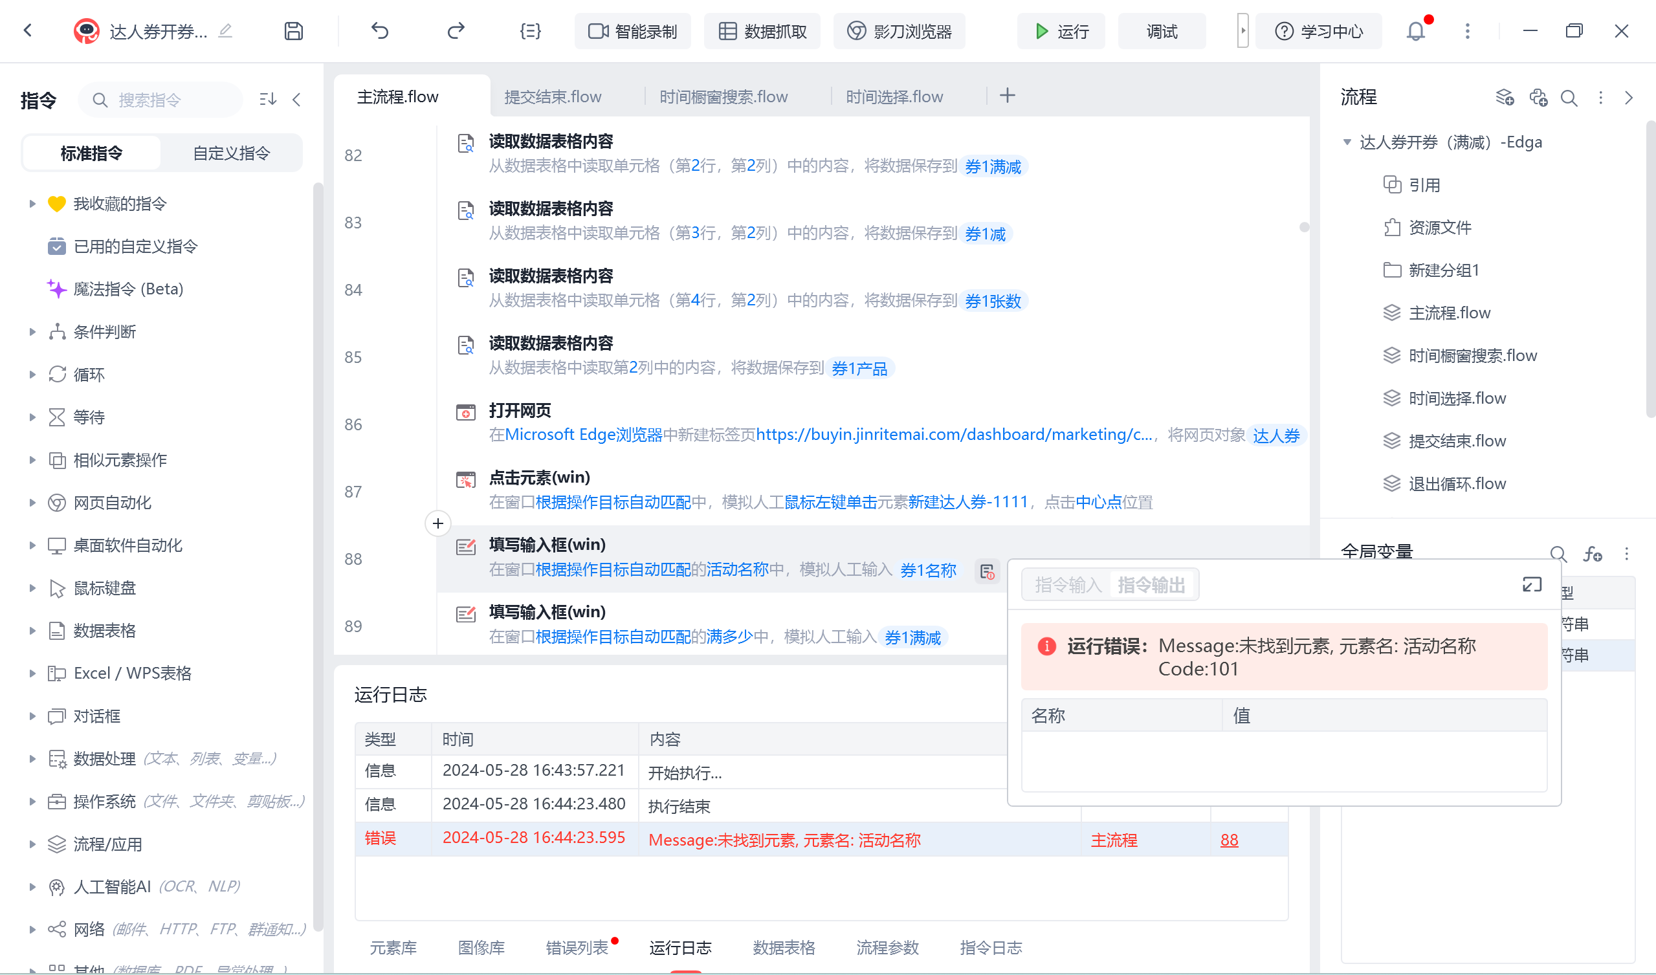
Task: Open the code view braces icon
Action: [x=529, y=31]
